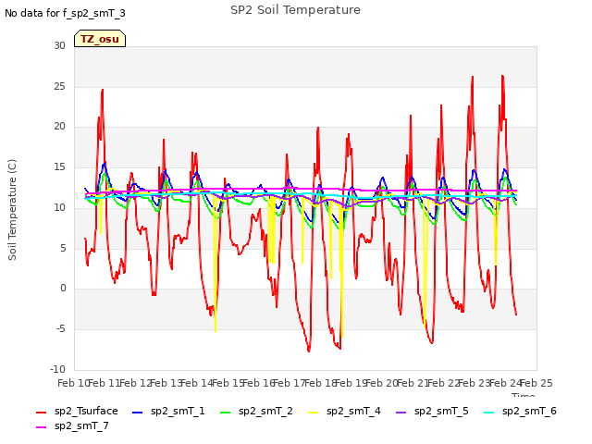Click the red sp2_Tsurface legend swatch
The height and width of the screenshot is (444, 592).
point(41,412)
